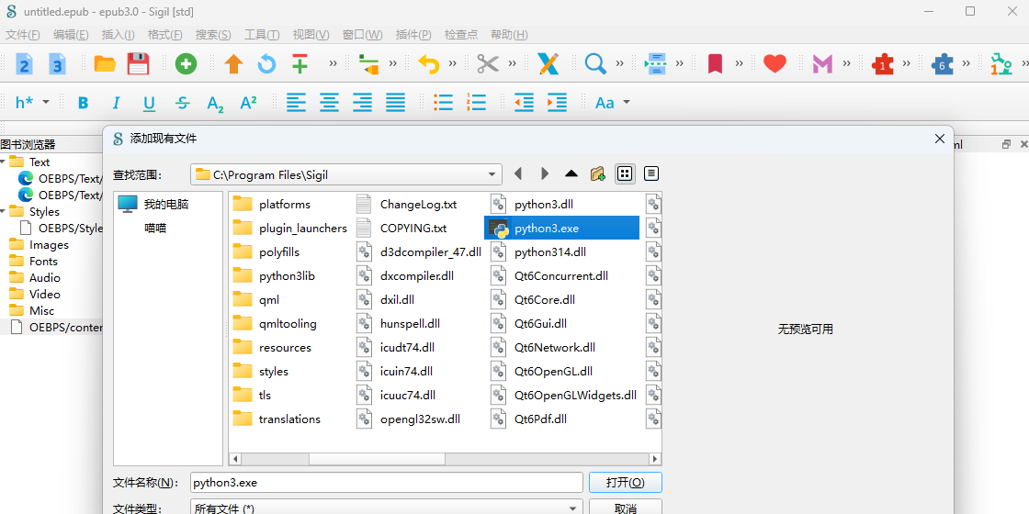The height and width of the screenshot is (514, 1029).
Task: Insert a bulleted list
Action: pos(444,102)
